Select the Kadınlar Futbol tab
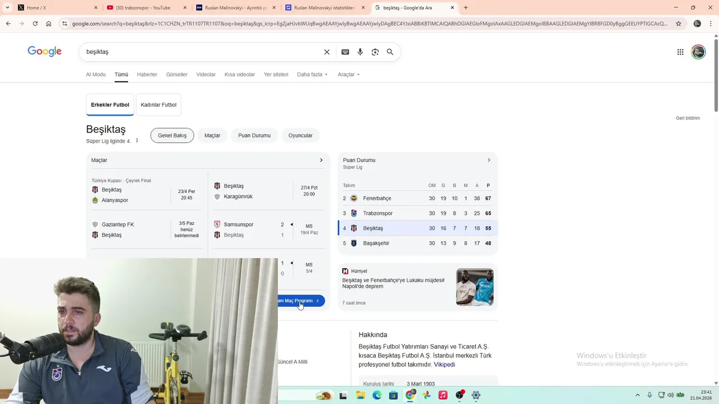Viewport: 719px width, 404px height. pos(158,105)
